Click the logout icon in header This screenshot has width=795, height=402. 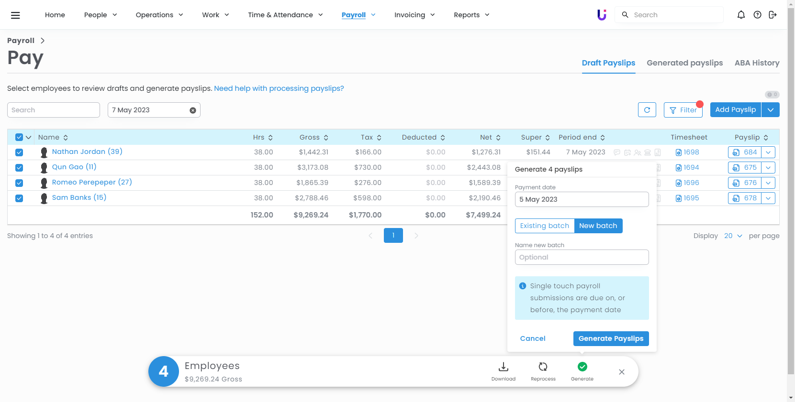pyautogui.click(x=773, y=15)
